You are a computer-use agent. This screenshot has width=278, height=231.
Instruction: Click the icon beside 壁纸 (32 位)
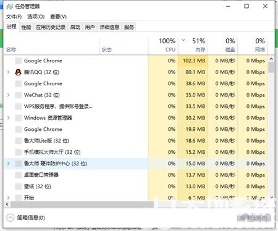click(19, 187)
